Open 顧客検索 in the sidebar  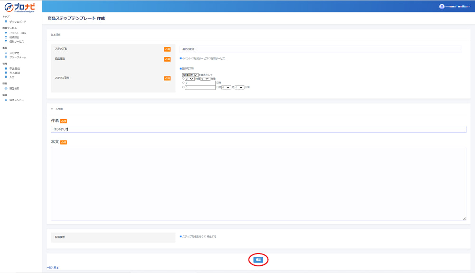14,89
